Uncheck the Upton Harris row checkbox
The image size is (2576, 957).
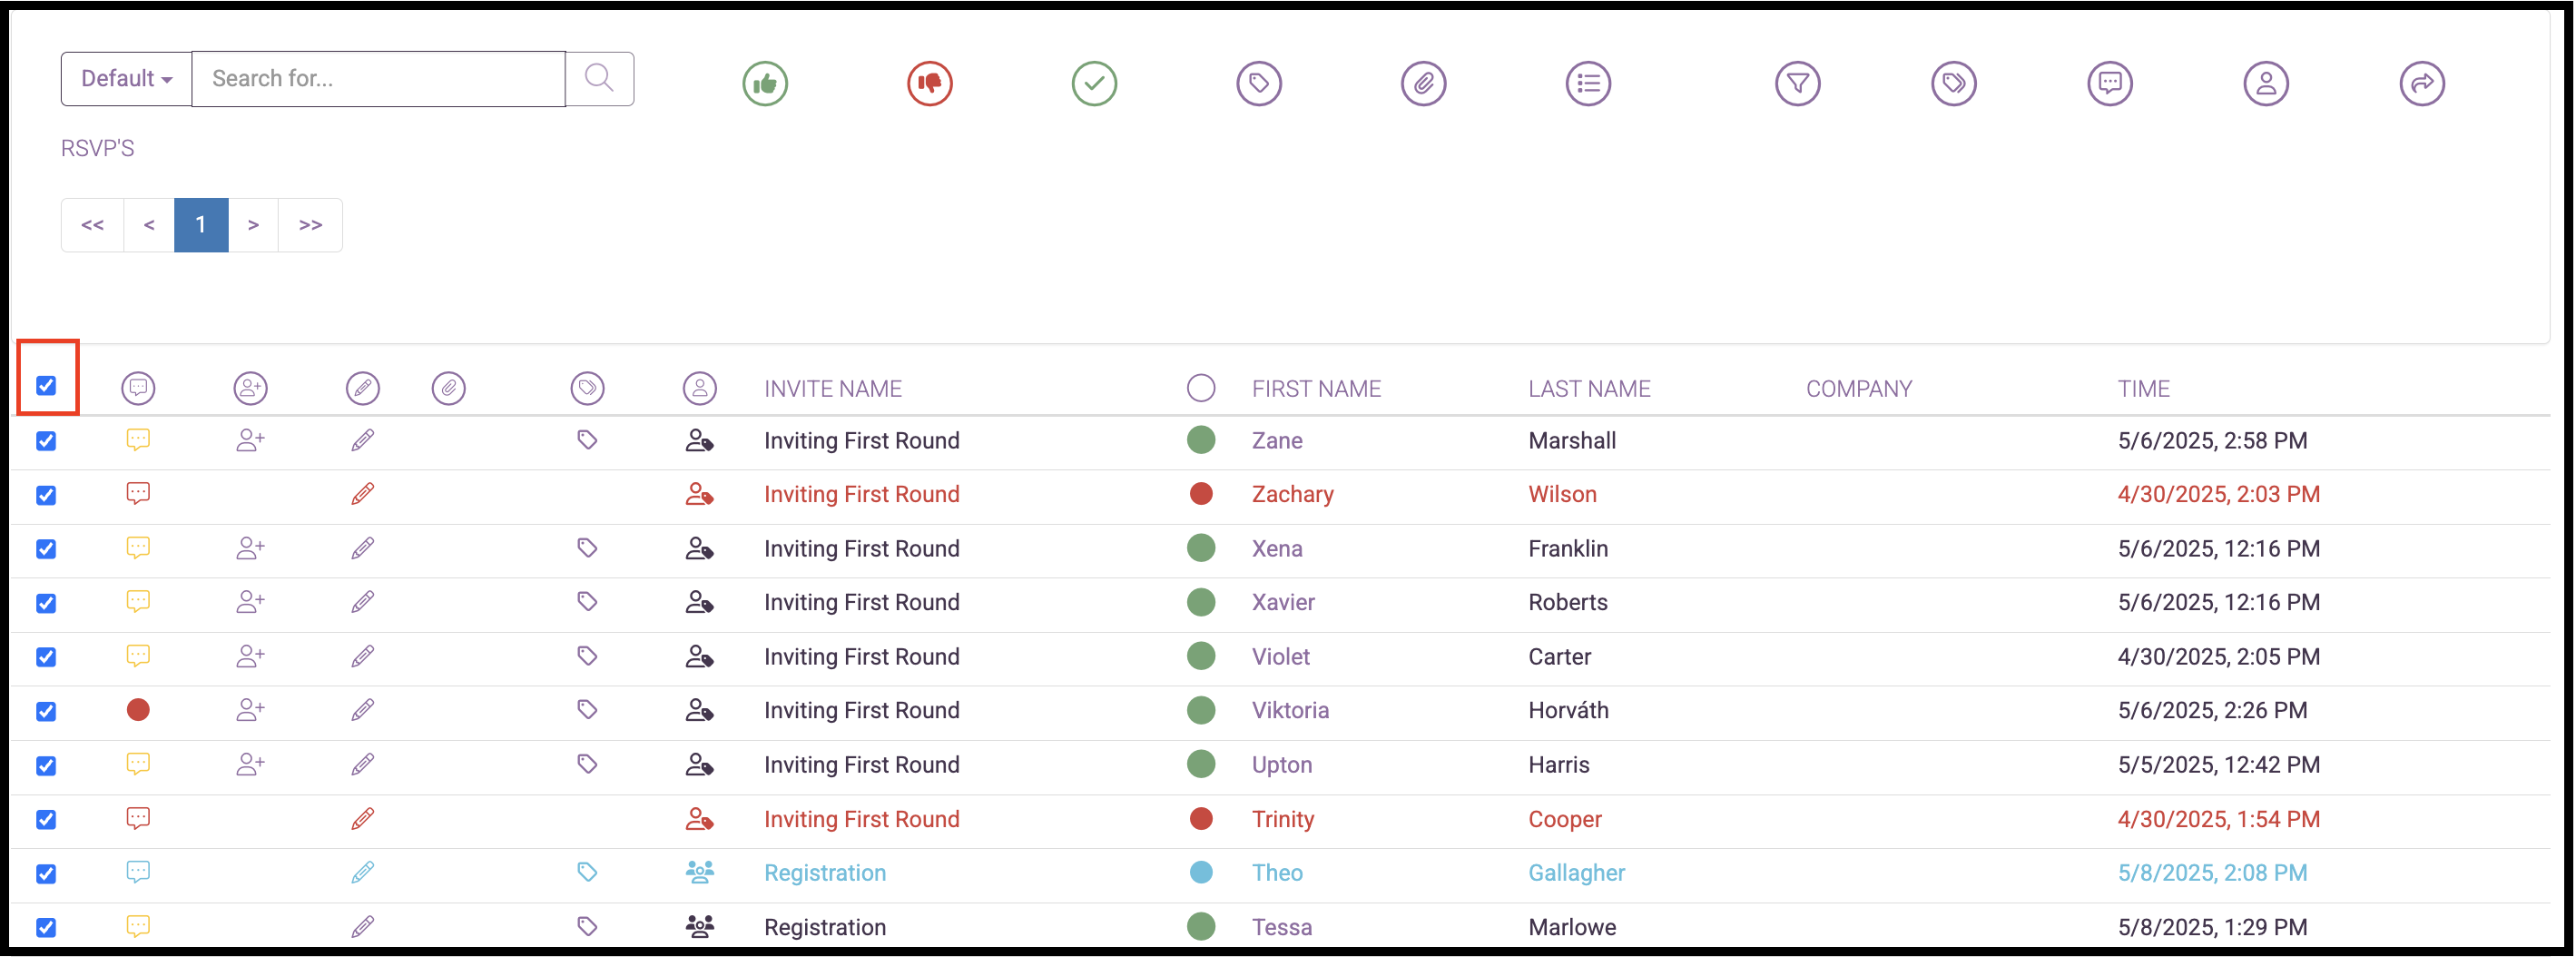point(46,766)
